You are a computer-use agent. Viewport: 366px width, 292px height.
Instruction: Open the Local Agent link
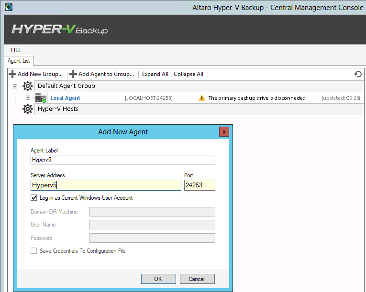pyautogui.click(x=65, y=98)
